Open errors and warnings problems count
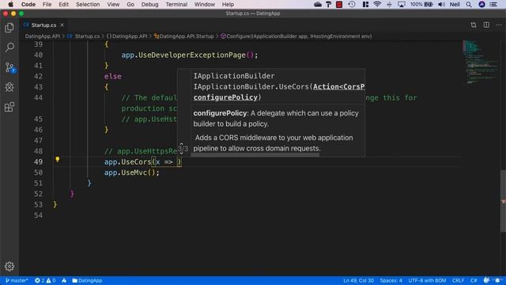This screenshot has height=285, width=506. click(45, 280)
